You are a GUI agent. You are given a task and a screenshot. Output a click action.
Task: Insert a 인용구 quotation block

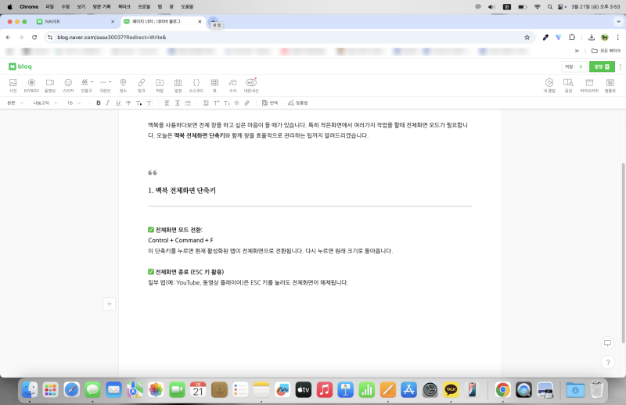[85, 85]
